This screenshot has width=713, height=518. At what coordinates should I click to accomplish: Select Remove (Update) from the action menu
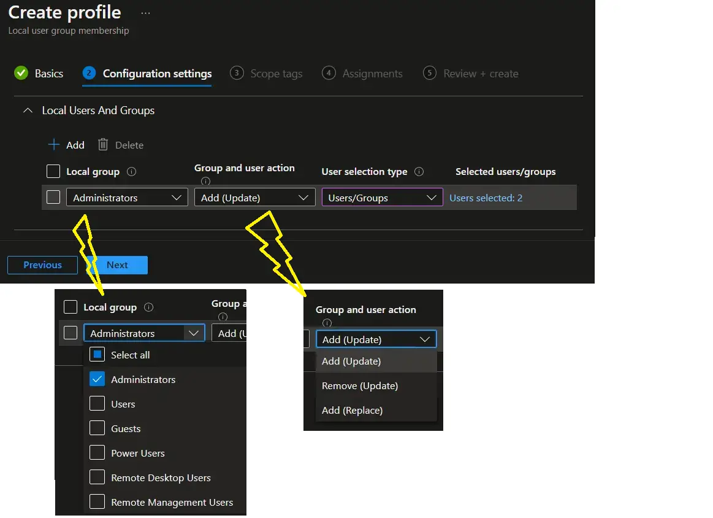[x=359, y=385]
